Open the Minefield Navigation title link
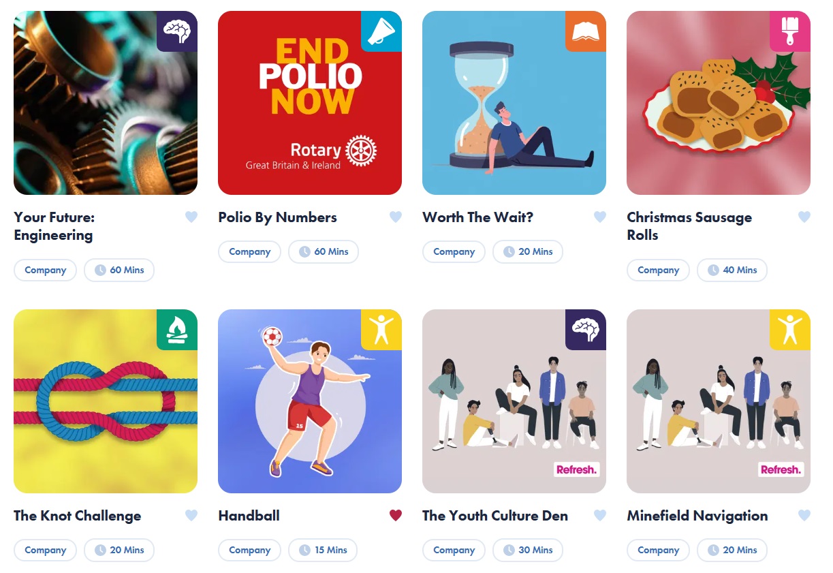833x573 pixels. 697,516
